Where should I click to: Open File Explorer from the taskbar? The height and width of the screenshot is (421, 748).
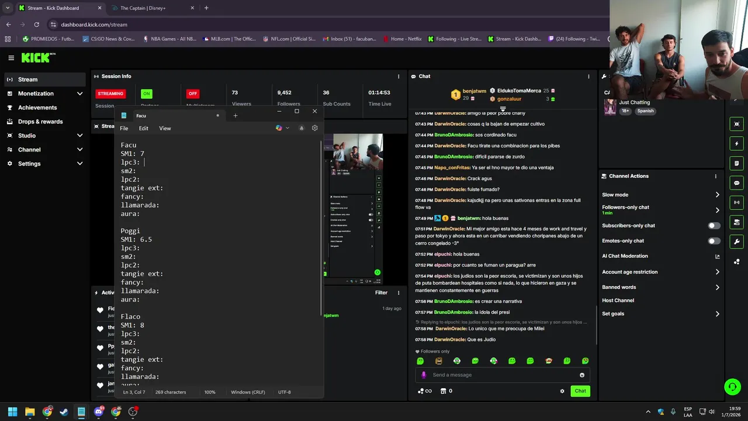point(30,412)
